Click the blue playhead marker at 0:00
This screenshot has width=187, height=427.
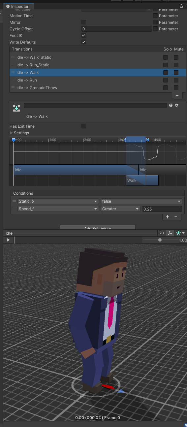tap(14, 140)
